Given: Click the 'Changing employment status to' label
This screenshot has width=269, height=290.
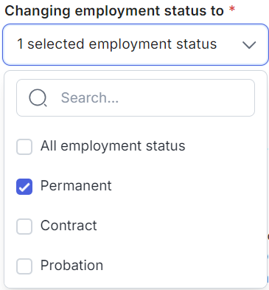Looking at the screenshot, I should click(114, 11).
